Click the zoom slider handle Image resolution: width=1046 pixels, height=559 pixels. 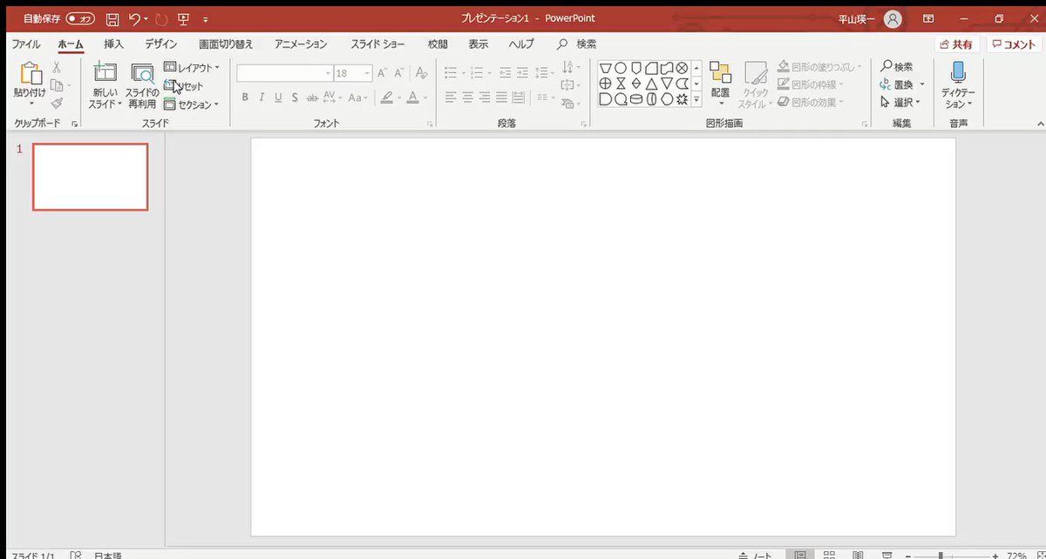coord(941,555)
